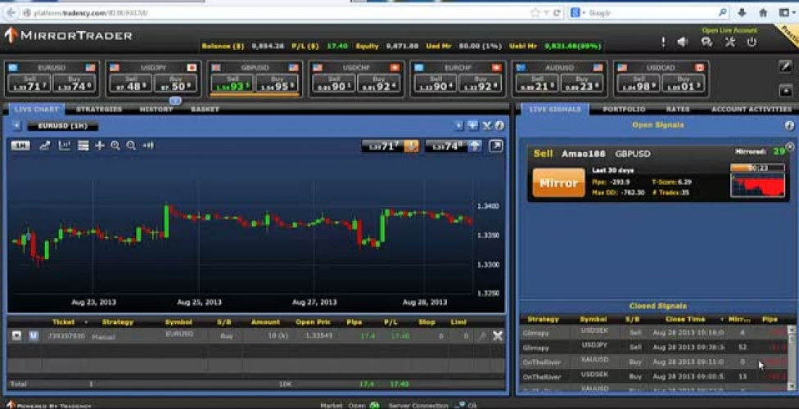
Task: Zoom in on the chart
Action: click(115, 146)
